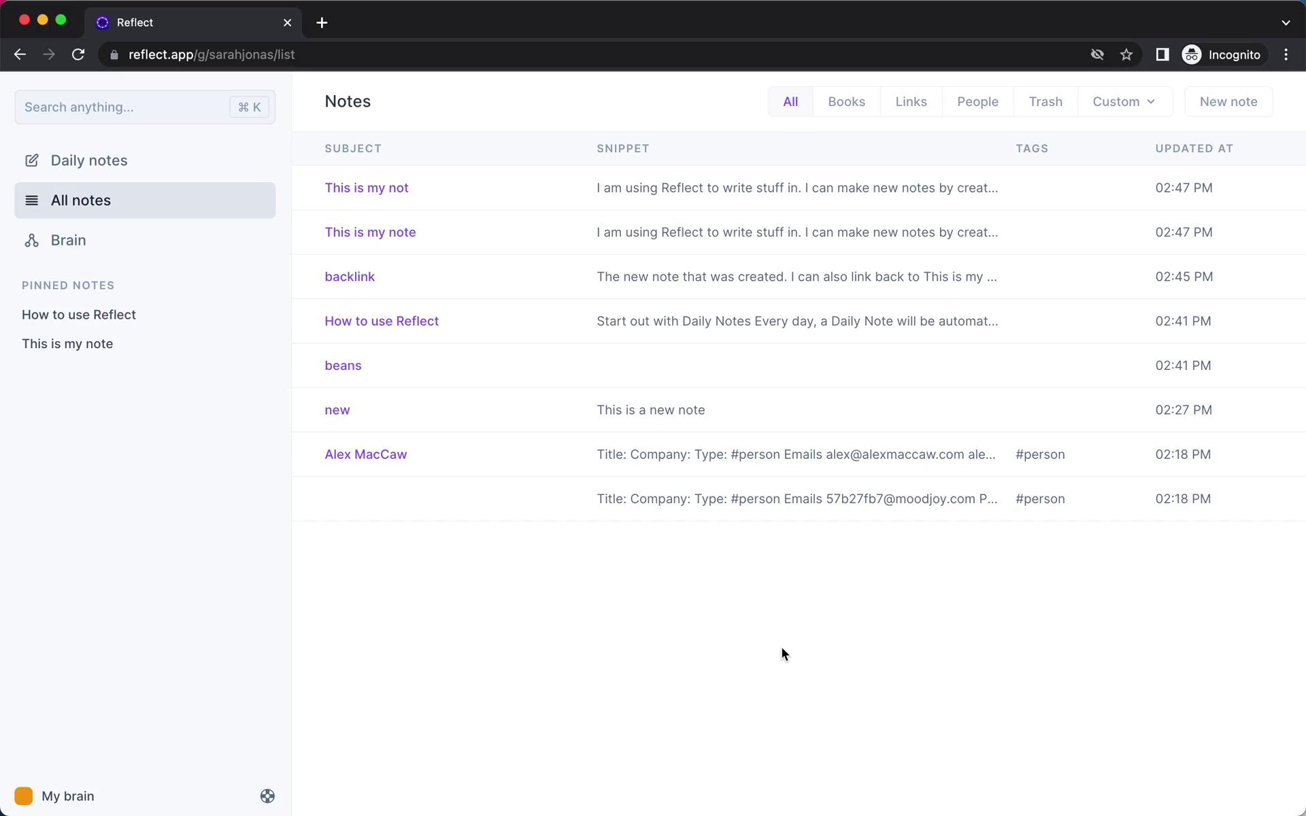Click the How to use Reflect pinned note
This screenshot has height=816, width=1306.
point(79,314)
